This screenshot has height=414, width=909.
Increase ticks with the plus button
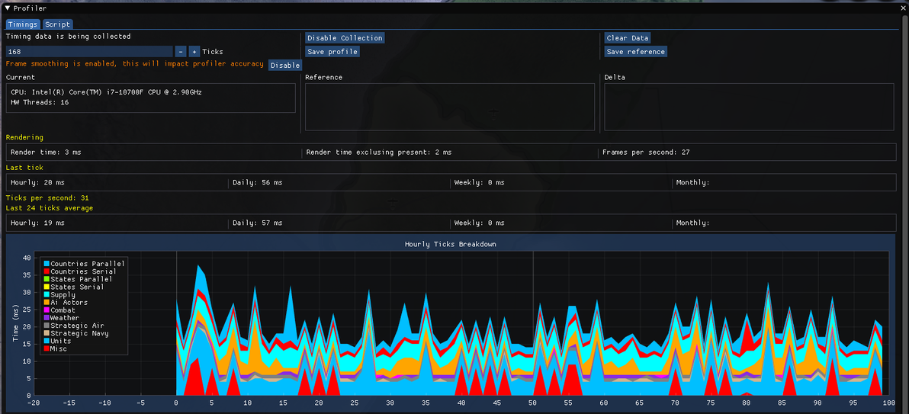[x=194, y=52]
